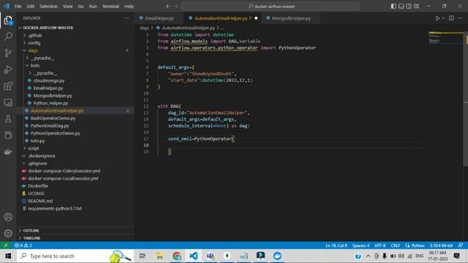Select language mode Python in status bar

(x=418, y=245)
